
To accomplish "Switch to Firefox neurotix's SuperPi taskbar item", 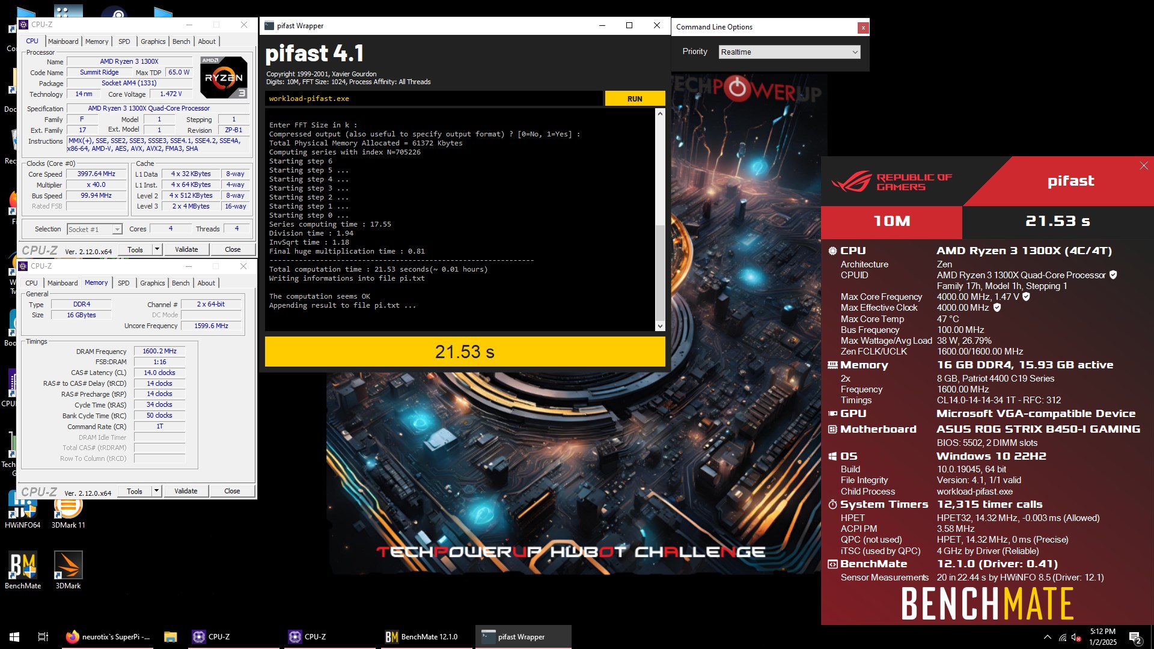I will tap(108, 637).
